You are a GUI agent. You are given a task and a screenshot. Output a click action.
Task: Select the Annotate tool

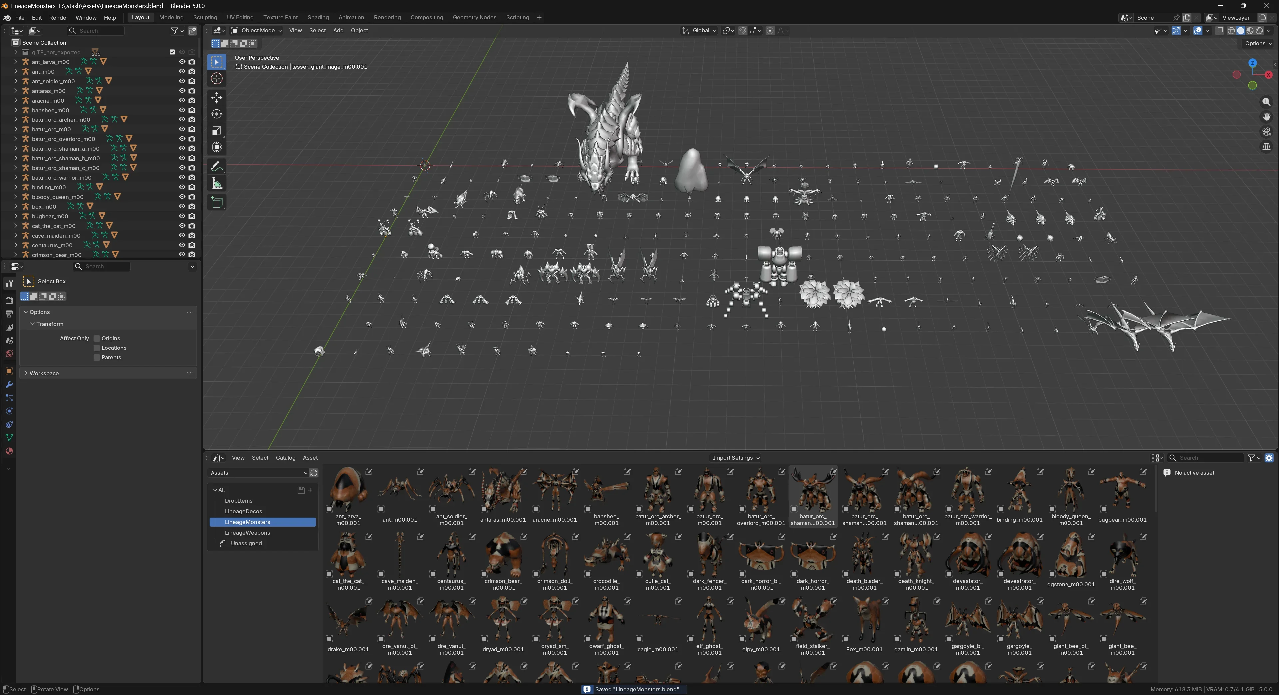217,167
